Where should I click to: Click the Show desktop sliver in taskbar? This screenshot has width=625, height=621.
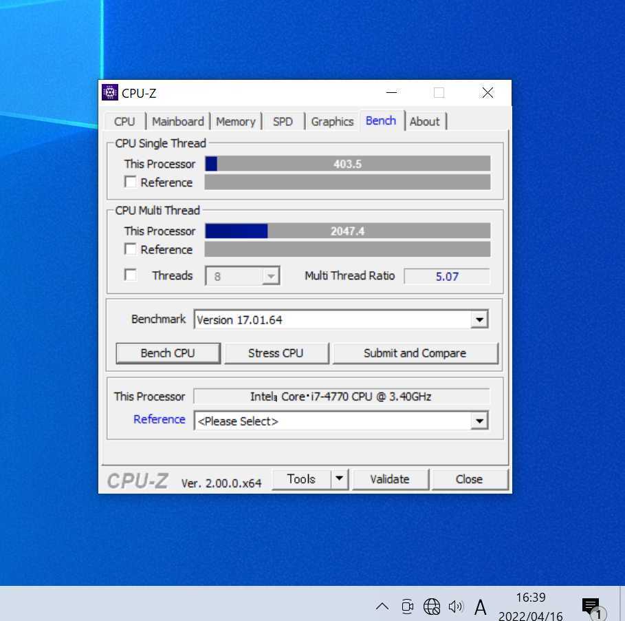pyautogui.click(x=622, y=603)
